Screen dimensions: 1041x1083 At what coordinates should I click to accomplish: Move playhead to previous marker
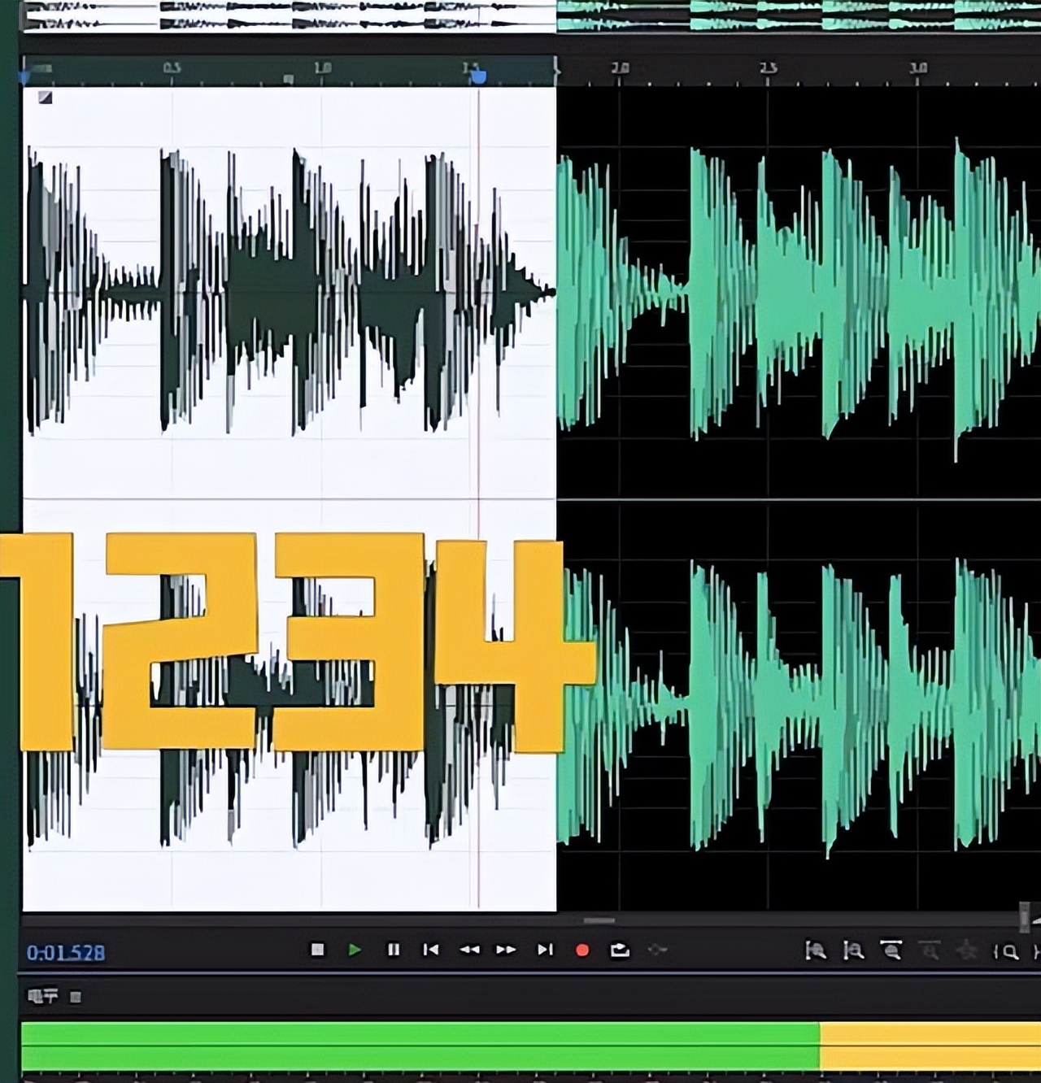point(431,950)
